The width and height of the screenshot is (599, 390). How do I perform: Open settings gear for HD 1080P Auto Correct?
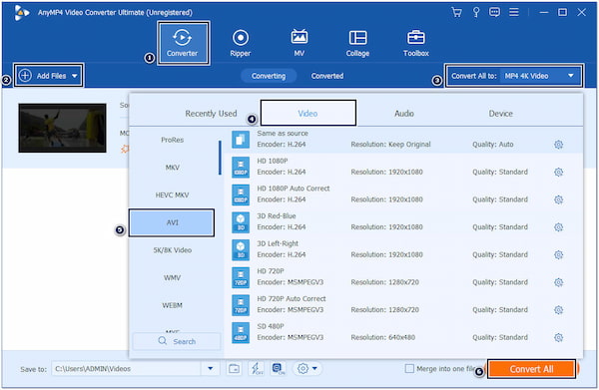coord(558,199)
